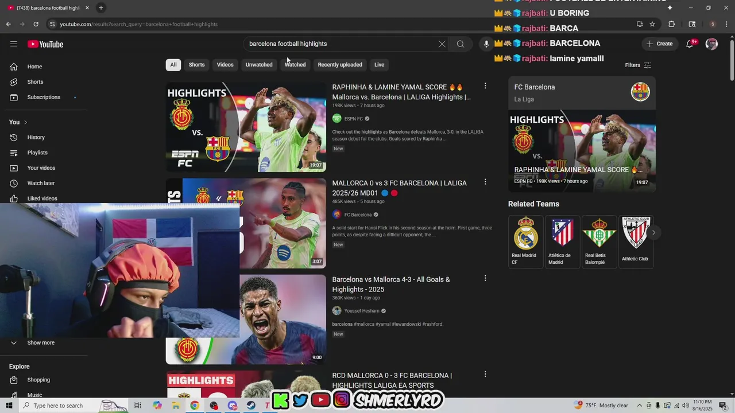This screenshot has height=413, width=735.
Task: Select the Live filter chip
Action: coord(380,65)
